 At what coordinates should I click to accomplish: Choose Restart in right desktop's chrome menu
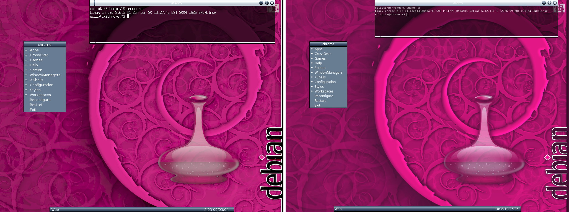328,100
